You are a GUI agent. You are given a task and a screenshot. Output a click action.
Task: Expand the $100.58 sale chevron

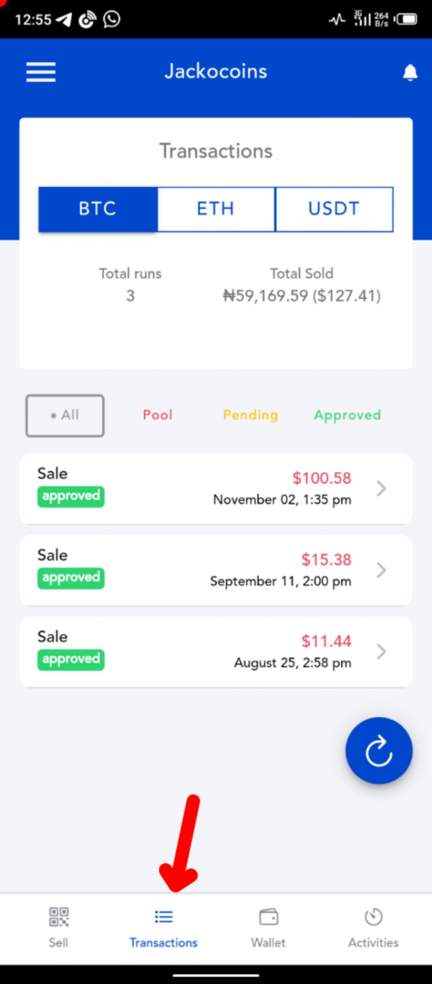(381, 489)
